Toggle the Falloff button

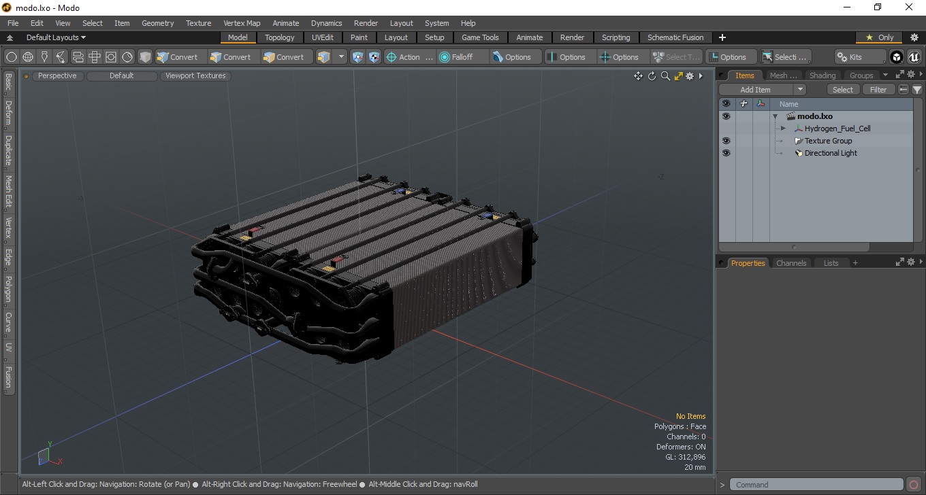point(463,57)
